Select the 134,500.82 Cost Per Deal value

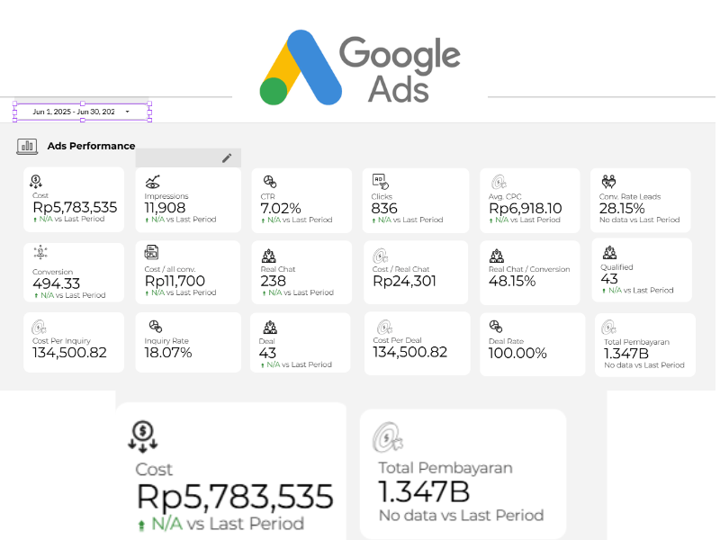pos(410,352)
